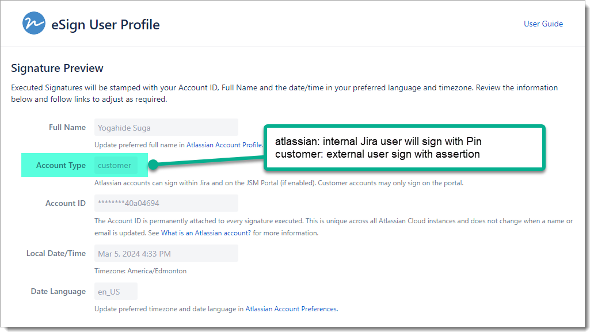This screenshot has height=336, width=594.
Task: Click the eSign User Profile title
Action: (105, 25)
